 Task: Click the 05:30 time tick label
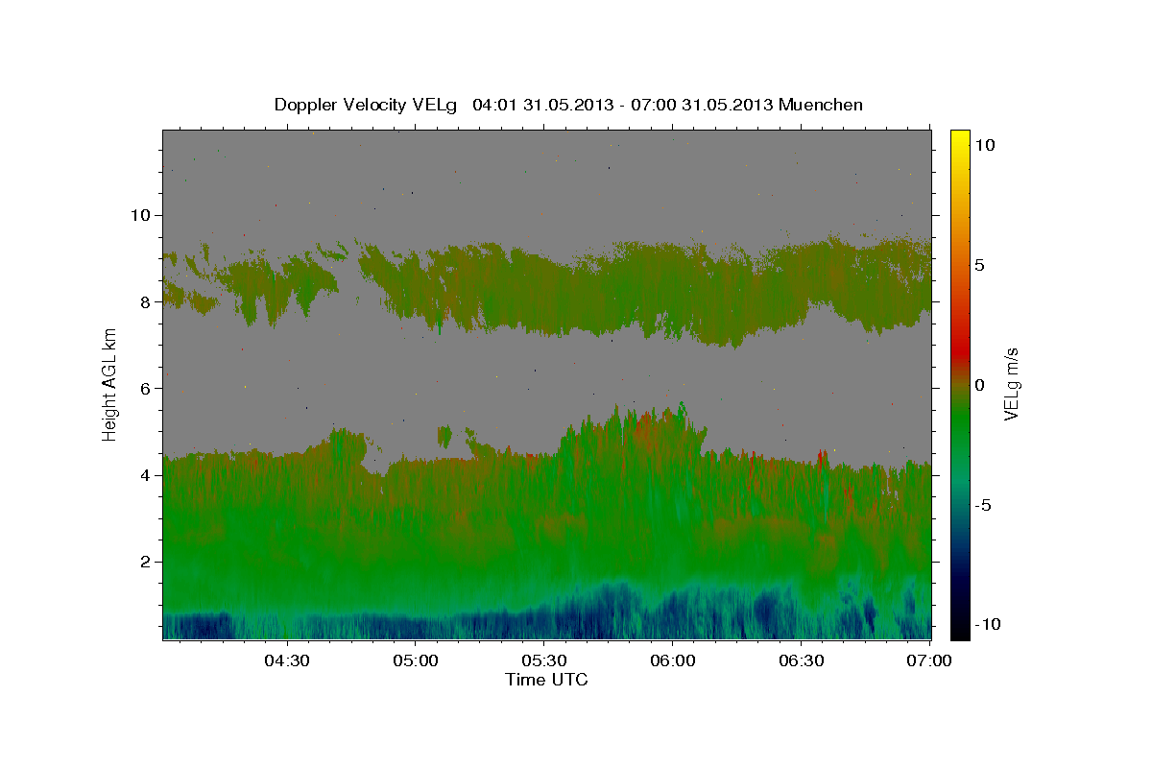[543, 661]
